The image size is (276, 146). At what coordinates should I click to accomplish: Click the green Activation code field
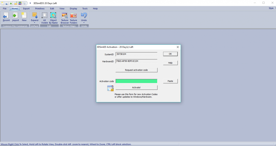(136, 81)
